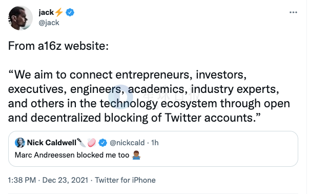Click Nick Caldwell's verified badge
309x194 pixels.
click(102, 143)
